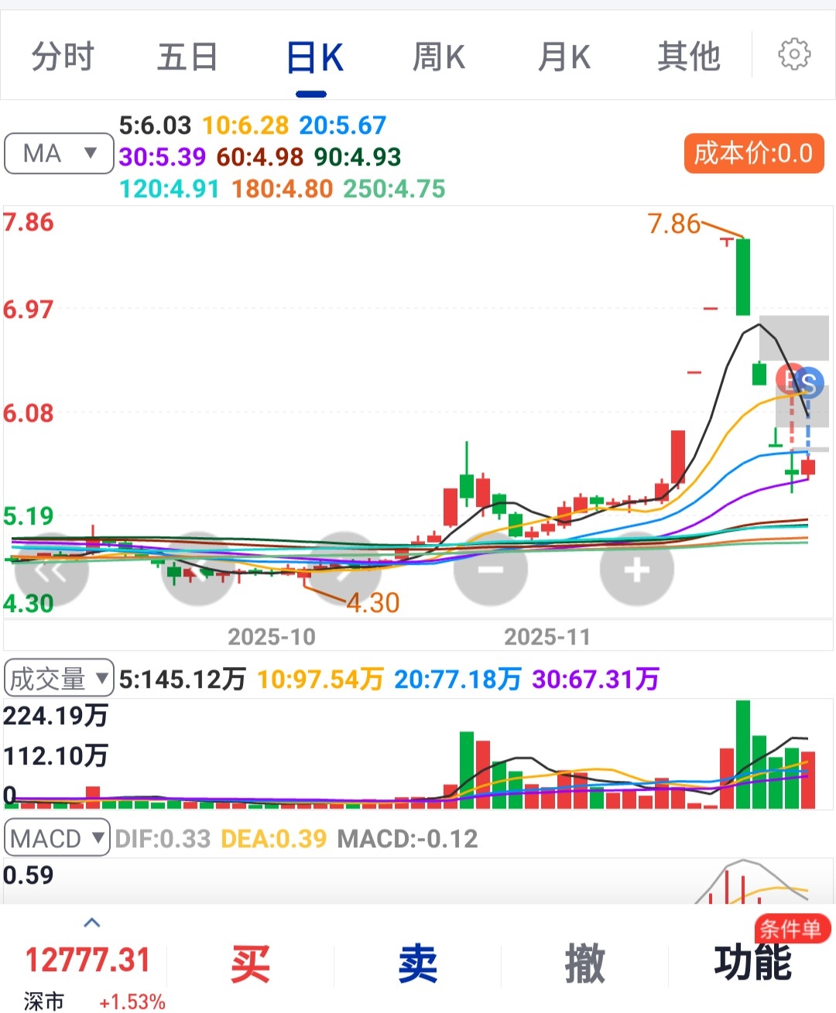Switch to 周K tab
Screen dimensions: 836x1013
[439, 56]
